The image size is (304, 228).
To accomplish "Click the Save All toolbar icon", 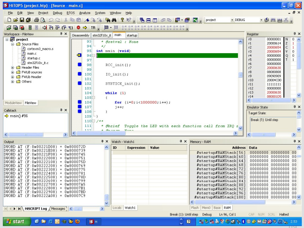I will tap(28, 20).
